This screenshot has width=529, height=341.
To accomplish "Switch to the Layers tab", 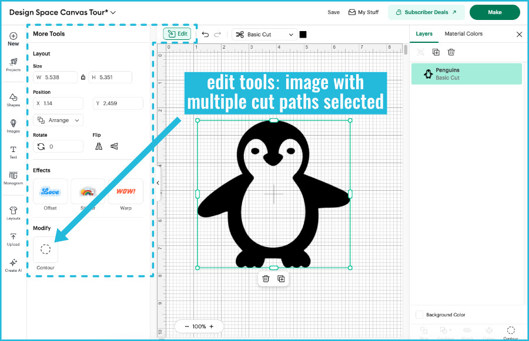I will (x=424, y=33).
